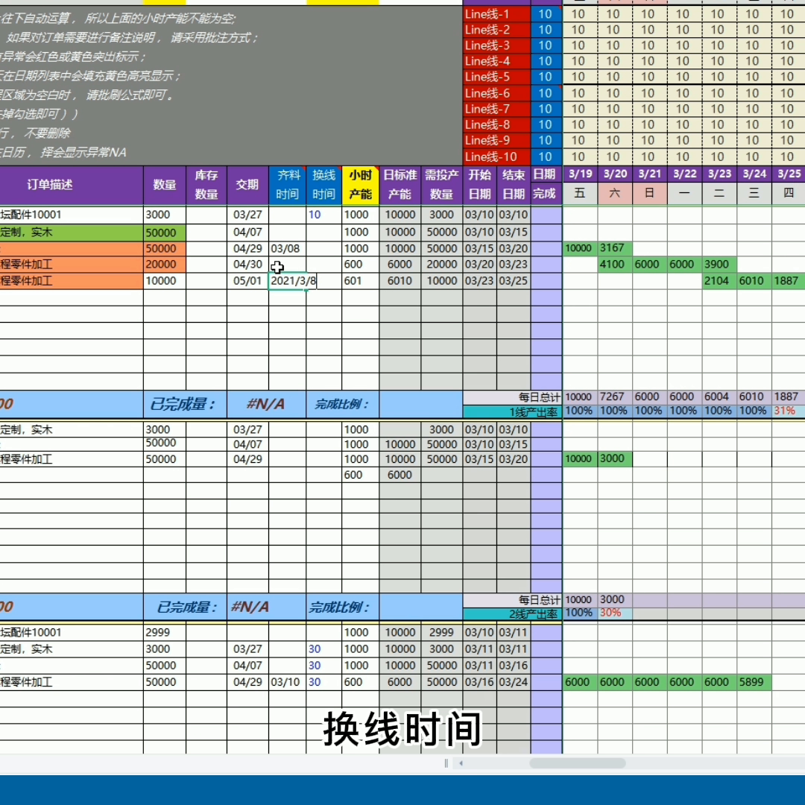Select the 3/24 date column header

754,174
